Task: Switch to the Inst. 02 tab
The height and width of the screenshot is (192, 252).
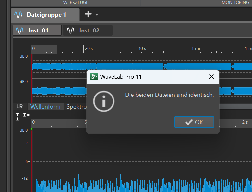Action: click(88, 31)
